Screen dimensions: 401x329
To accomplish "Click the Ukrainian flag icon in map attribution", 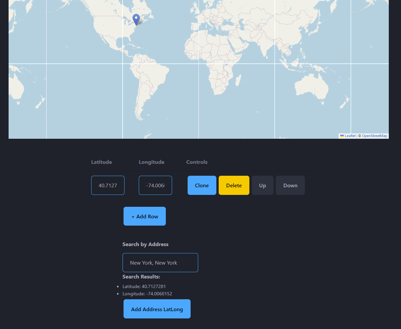I will (x=342, y=136).
